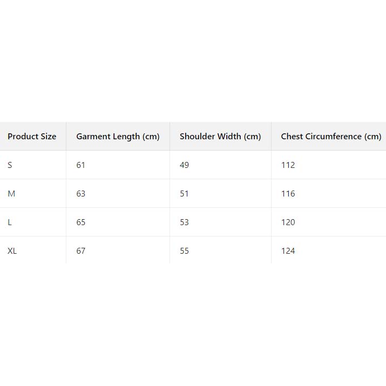The height and width of the screenshot is (386, 386).
Task: Click chest circumference value 120
Action: coord(288,222)
